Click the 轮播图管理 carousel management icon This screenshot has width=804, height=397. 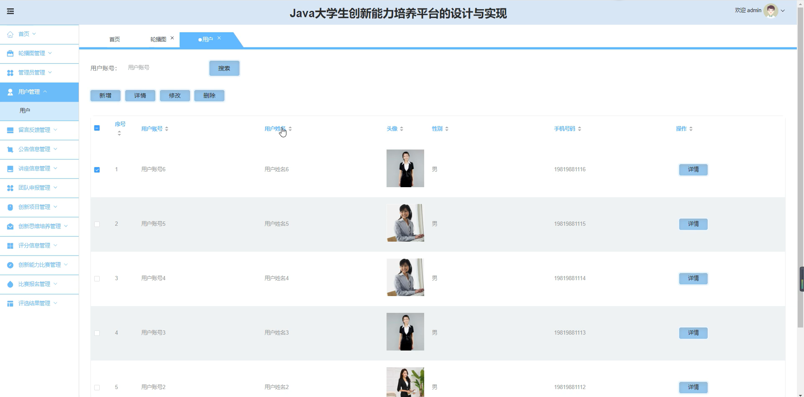(x=10, y=53)
